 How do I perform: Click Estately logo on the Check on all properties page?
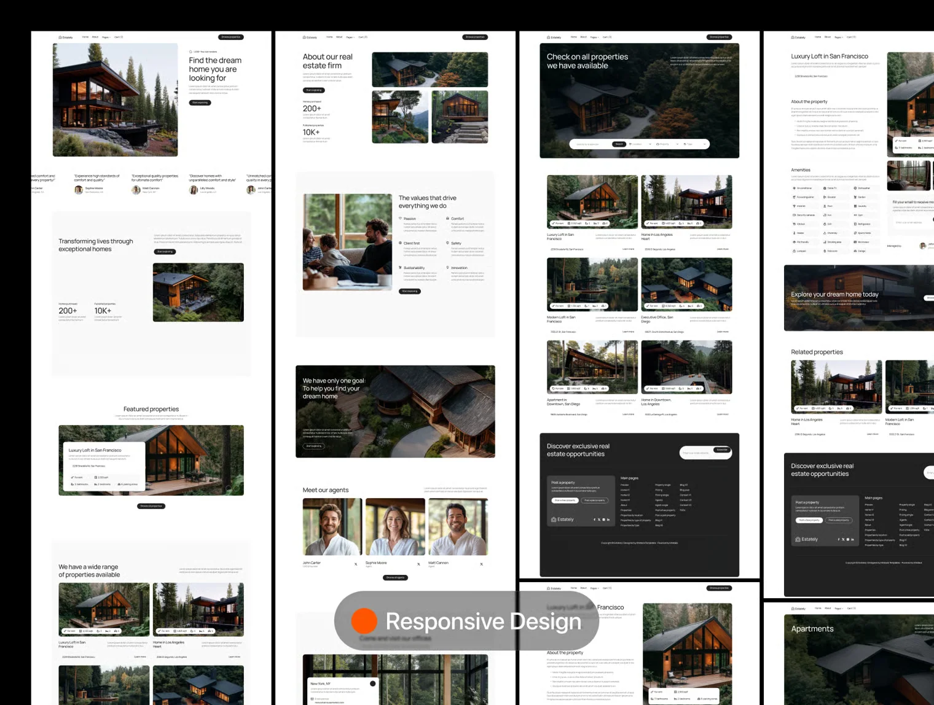click(x=554, y=37)
